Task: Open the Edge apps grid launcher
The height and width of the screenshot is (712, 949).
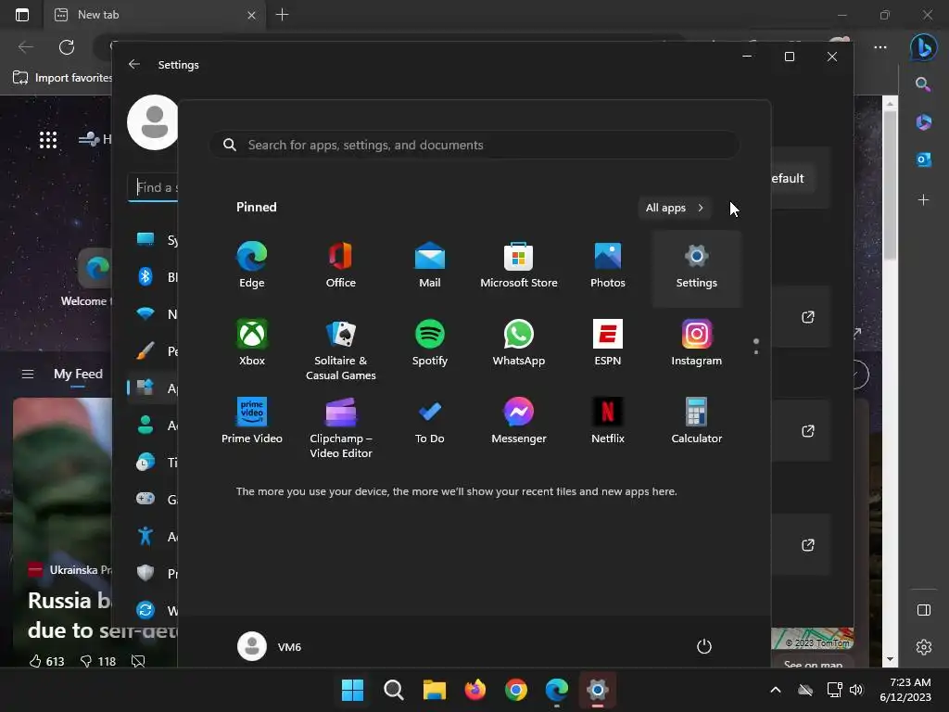Action: click(48, 140)
